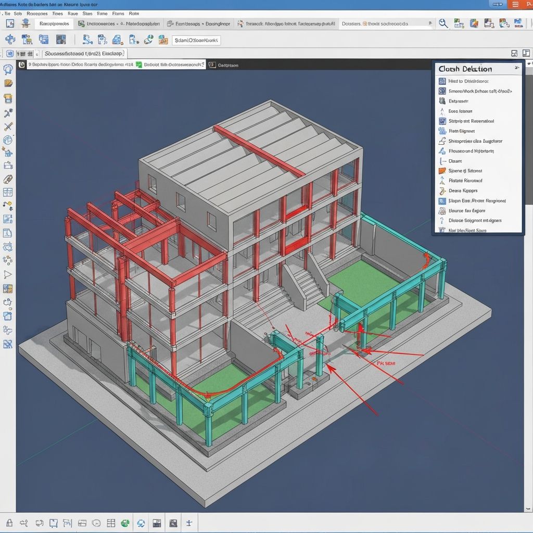The width and height of the screenshot is (533, 533).
Task: Click the bandage-shaped icon in left sidebar
Action: (x=8, y=179)
